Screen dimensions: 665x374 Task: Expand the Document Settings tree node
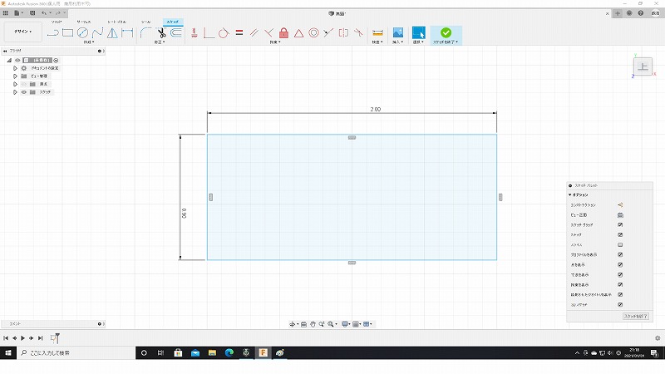pyautogui.click(x=15, y=68)
